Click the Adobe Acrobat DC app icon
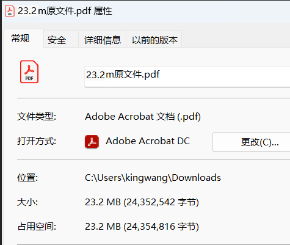The width and height of the screenshot is (290, 245). pyautogui.click(x=92, y=142)
